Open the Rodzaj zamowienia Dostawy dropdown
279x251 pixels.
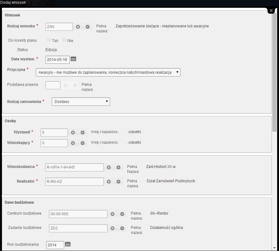81,101
